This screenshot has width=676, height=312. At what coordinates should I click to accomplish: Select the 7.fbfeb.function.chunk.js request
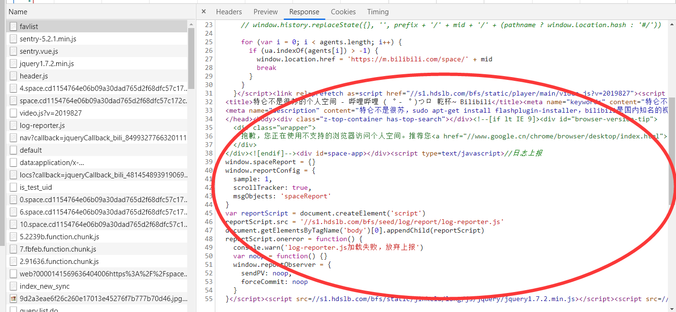tap(58, 249)
